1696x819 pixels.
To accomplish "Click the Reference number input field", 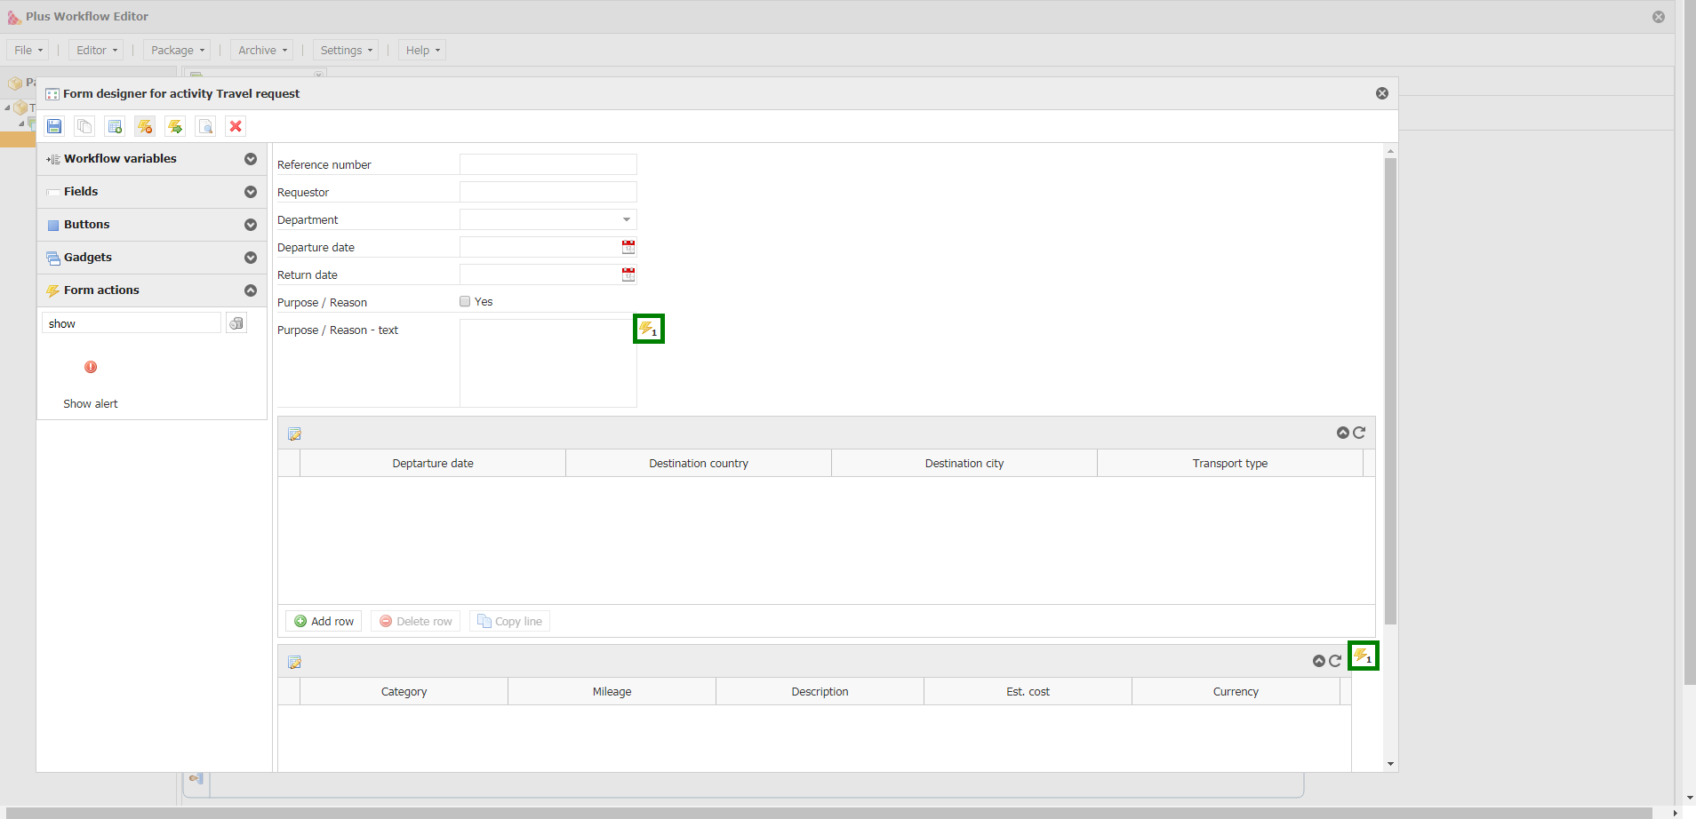I will coord(548,164).
